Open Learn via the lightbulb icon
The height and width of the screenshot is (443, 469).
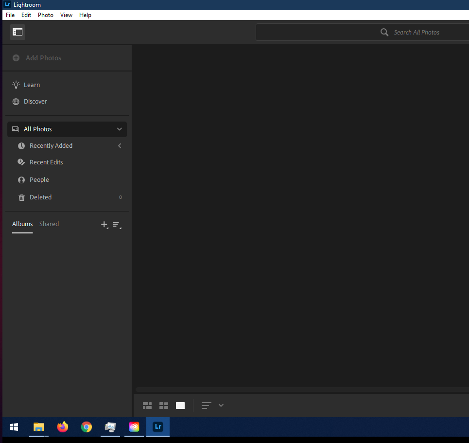16,85
